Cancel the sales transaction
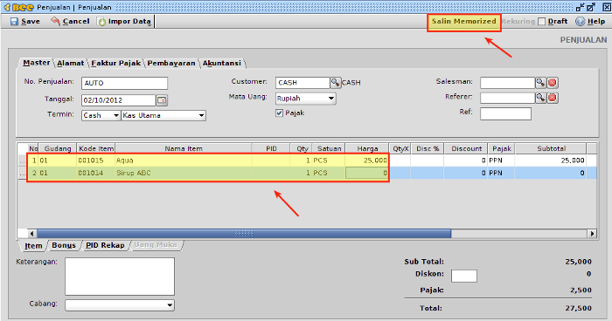 (70, 22)
